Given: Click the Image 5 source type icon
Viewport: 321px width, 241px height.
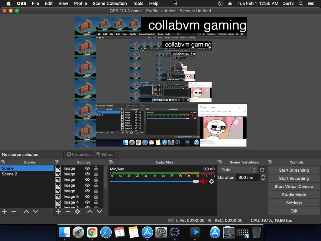Looking at the screenshot, I should click(58, 196).
